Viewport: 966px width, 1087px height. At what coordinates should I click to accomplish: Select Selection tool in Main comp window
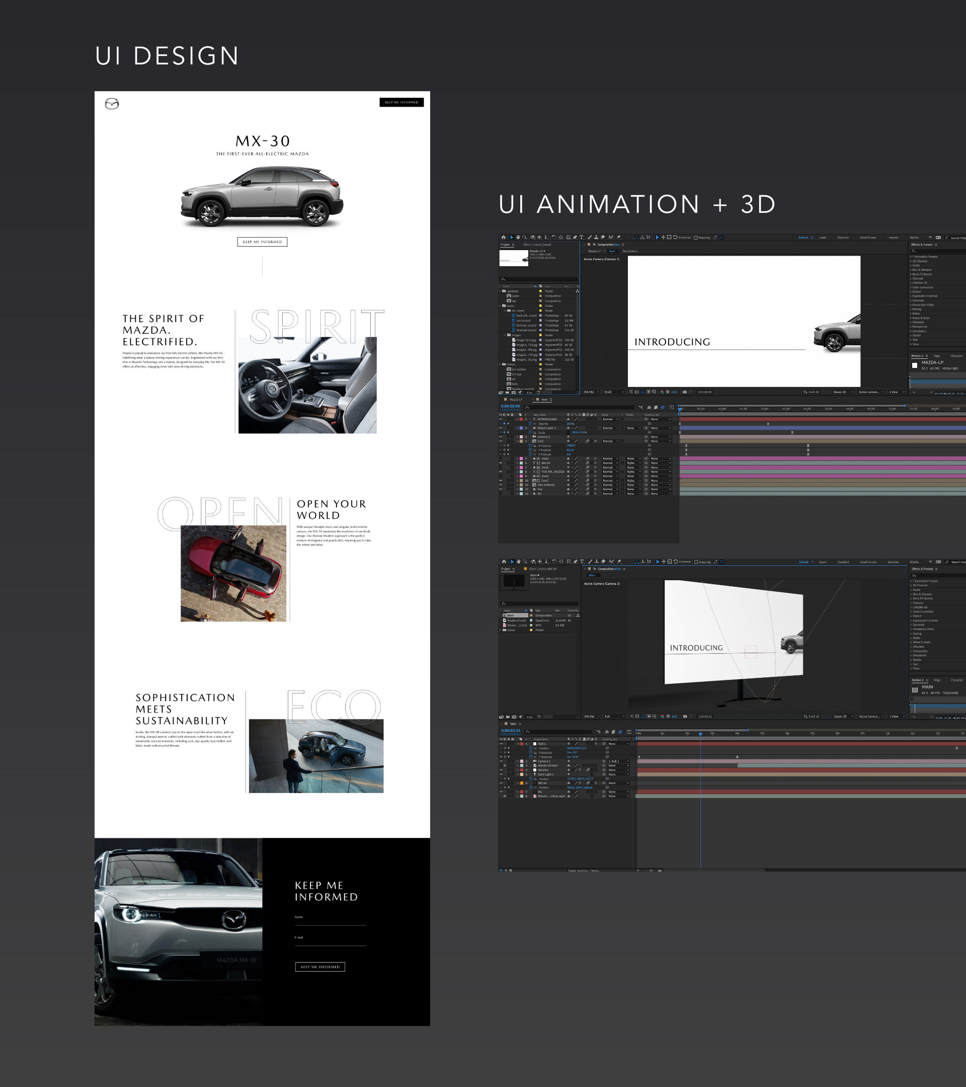(512, 562)
